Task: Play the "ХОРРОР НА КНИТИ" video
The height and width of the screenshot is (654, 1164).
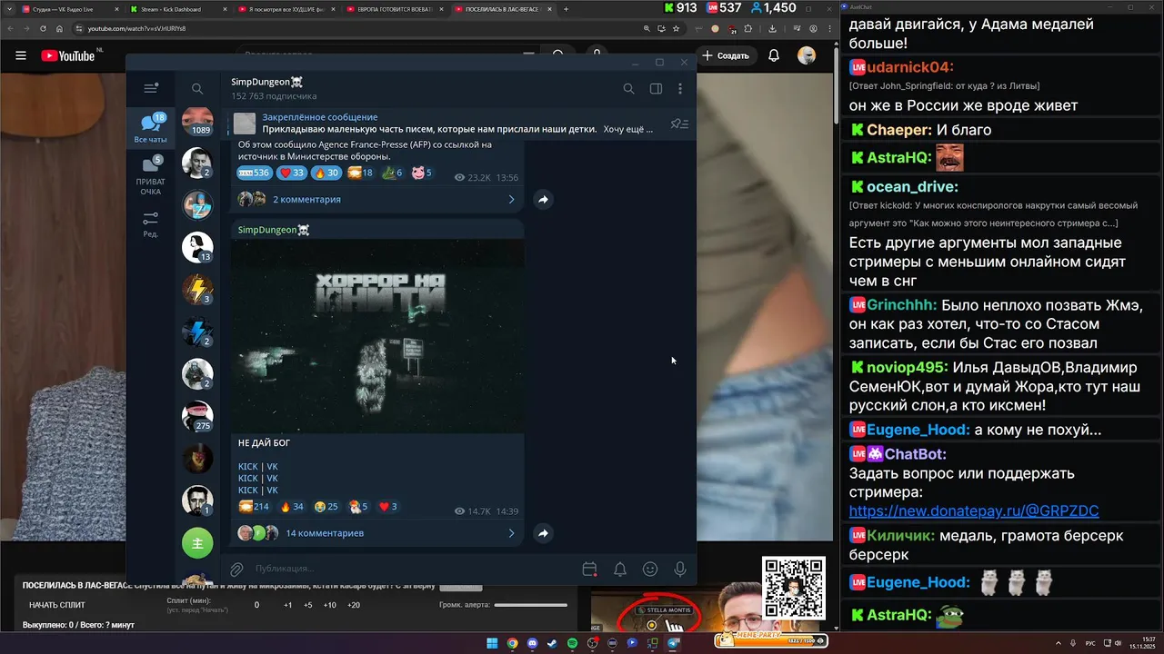Action: click(x=377, y=336)
